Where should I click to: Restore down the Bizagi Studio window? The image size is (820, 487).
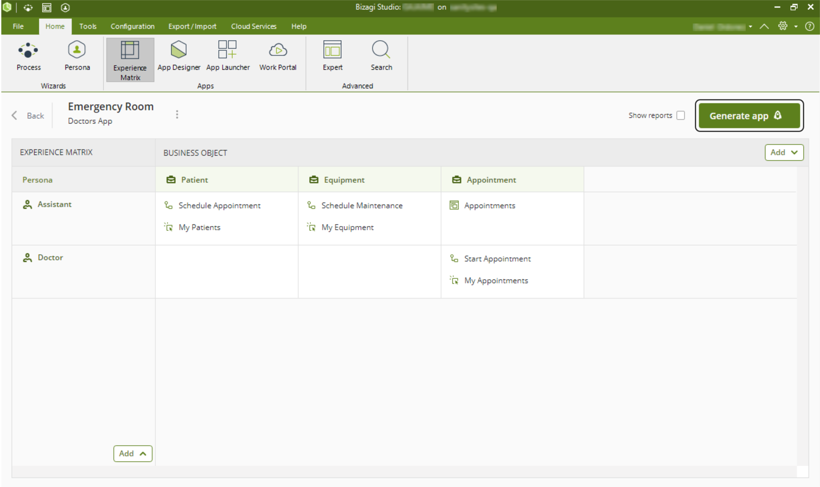[x=794, y=7]
